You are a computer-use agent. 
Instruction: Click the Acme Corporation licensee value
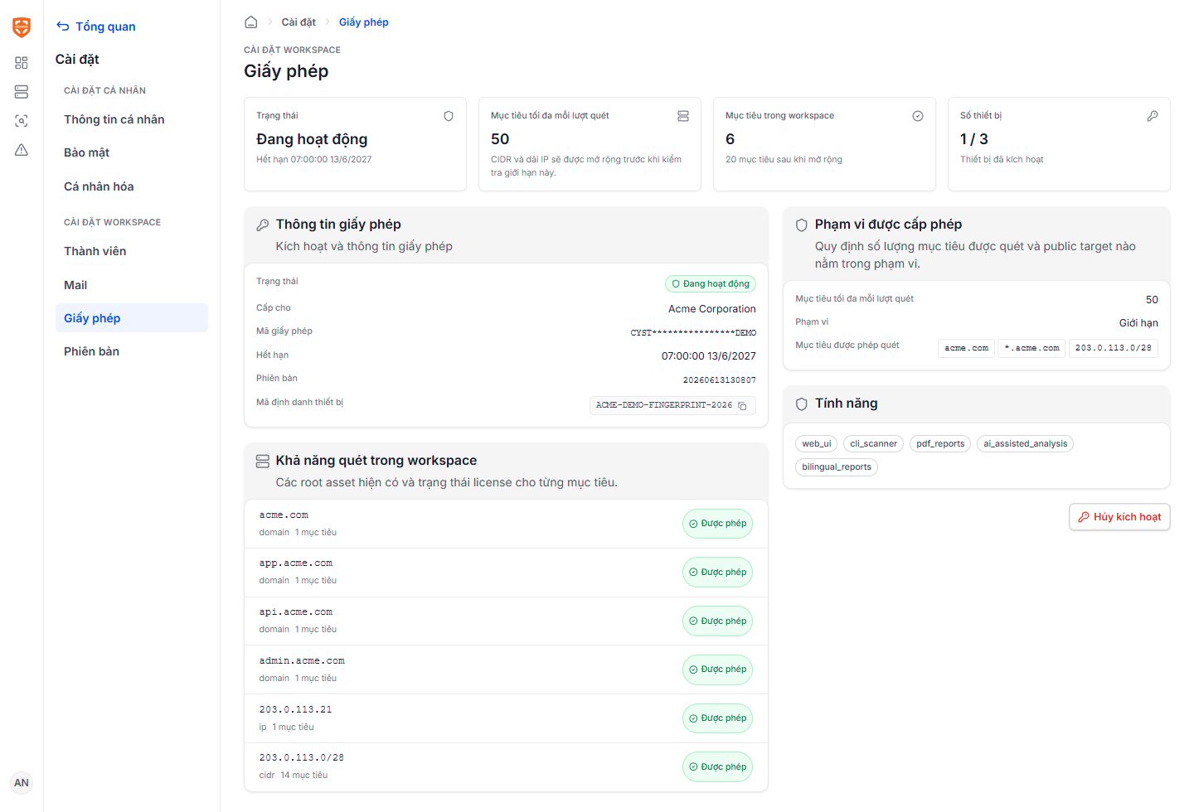(x=712, y=309)
